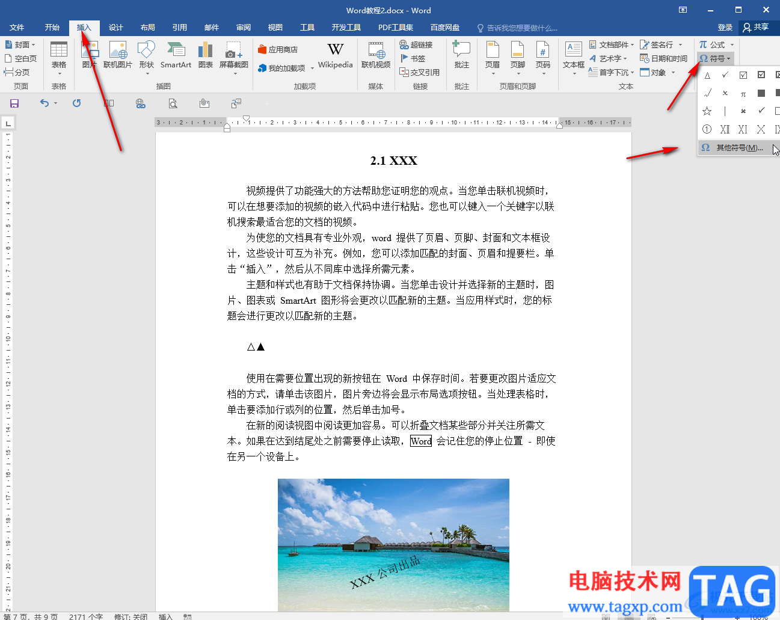Image resolution: width=780 pixels, height=620 pixels.
Task: Insert a bookmark with 书签
Action: 413,58
